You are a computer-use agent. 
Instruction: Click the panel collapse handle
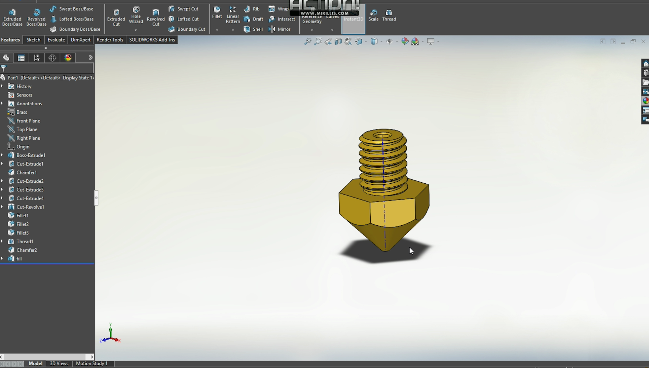click(x=96, y=198)
